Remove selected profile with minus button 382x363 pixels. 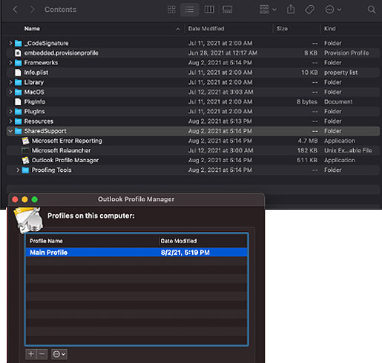42,354
